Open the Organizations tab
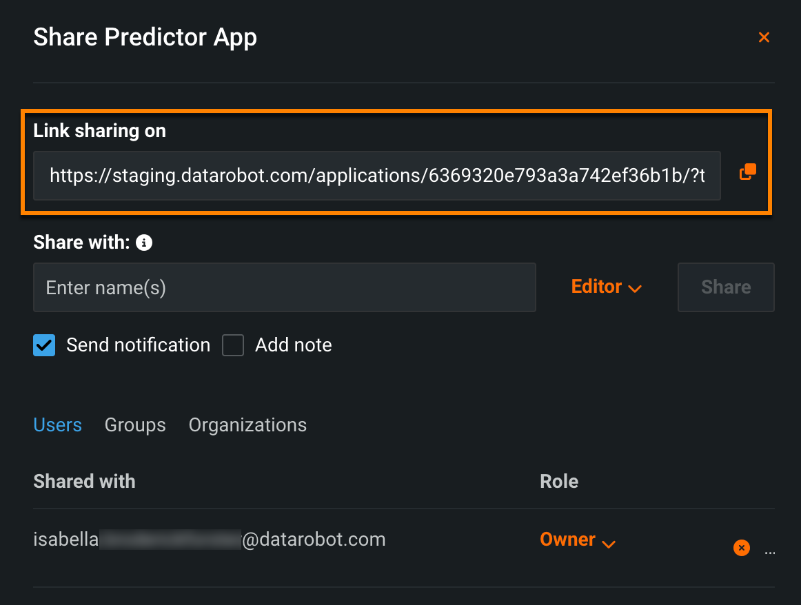Viewport: 801px width, 605px height. tap(247, 425)
